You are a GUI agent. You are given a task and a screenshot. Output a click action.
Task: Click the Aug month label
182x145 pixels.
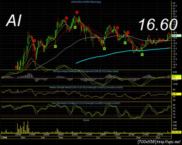pyautogui.click(x=119, y=137)
